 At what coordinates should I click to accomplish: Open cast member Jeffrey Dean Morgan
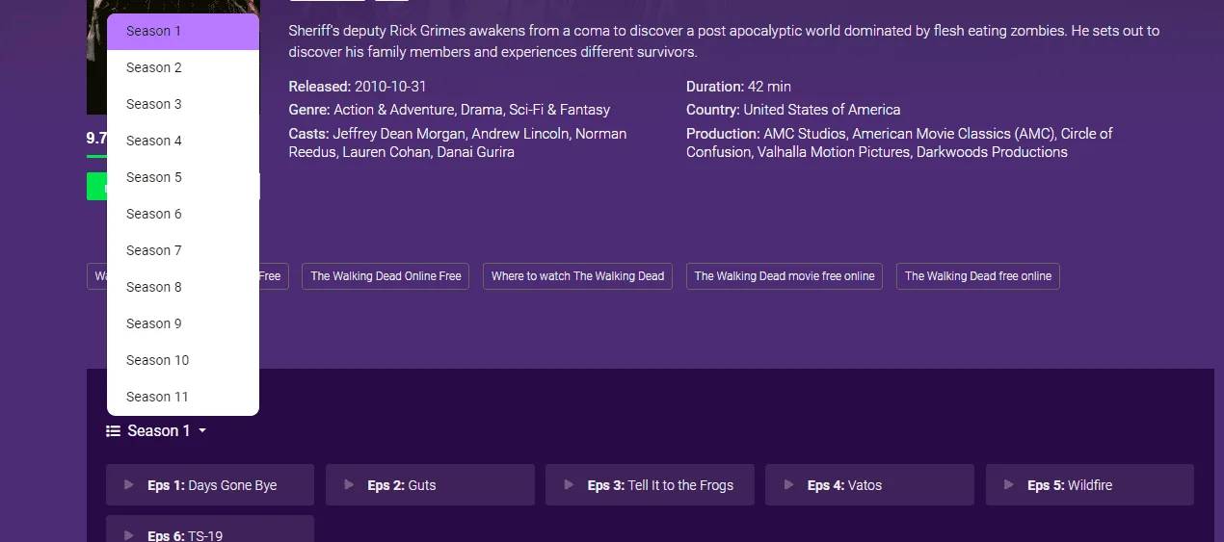tap(398, 134)
